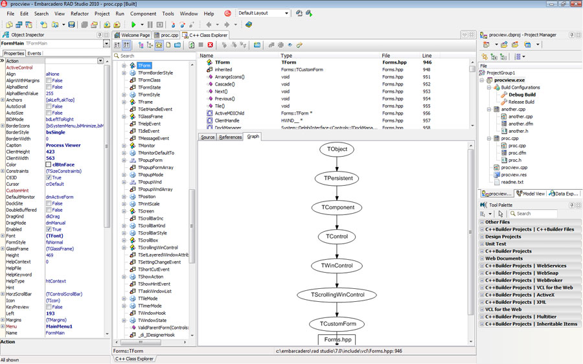This screenshot has width=583, height=364.
Task: Open the Model View tab
Action: point(531,194)
